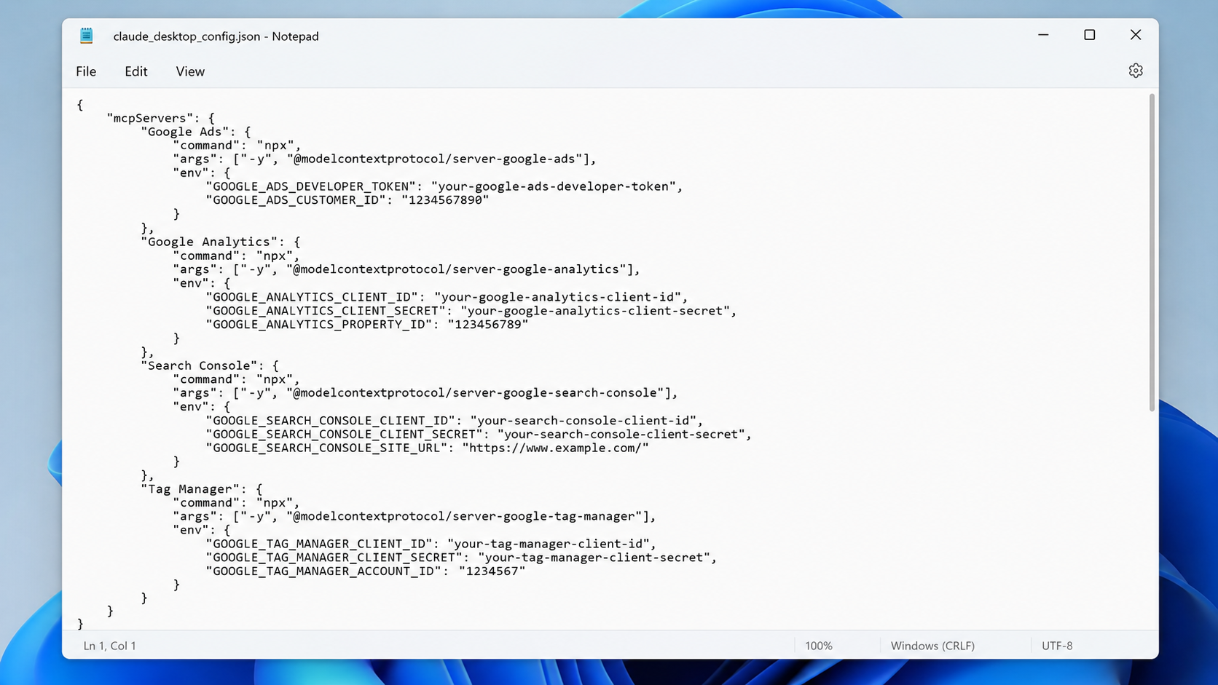
Task: Close the Notepad window
Action: (1135, 35)
